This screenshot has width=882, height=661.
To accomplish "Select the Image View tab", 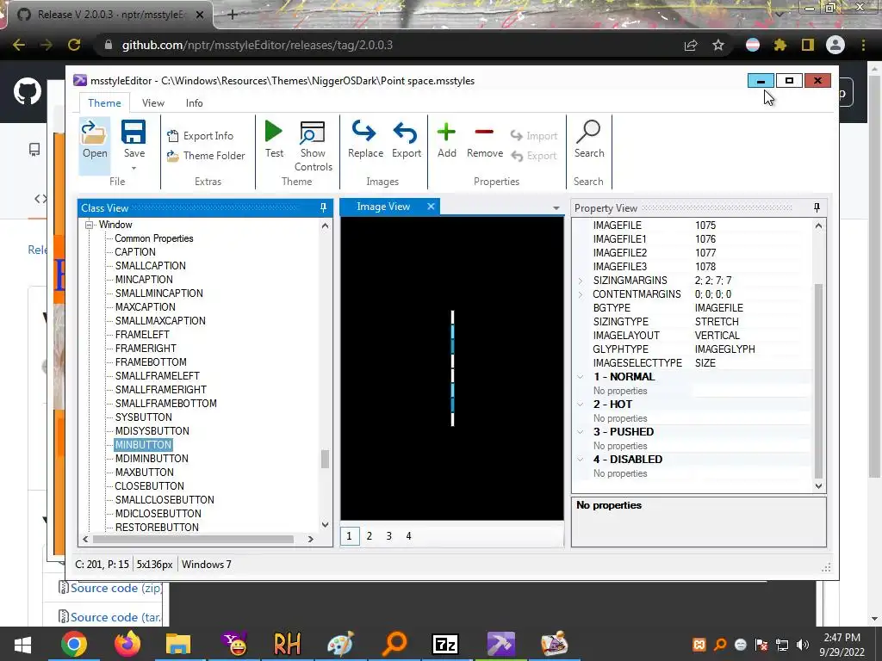I will click(383, 207).
